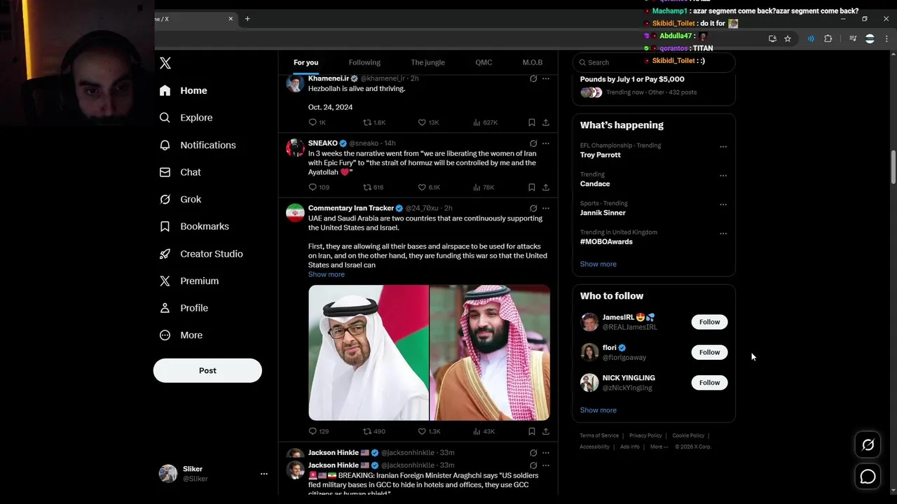Switch to the M.O.B tab
897x504 pixels.
pos(533,62)
